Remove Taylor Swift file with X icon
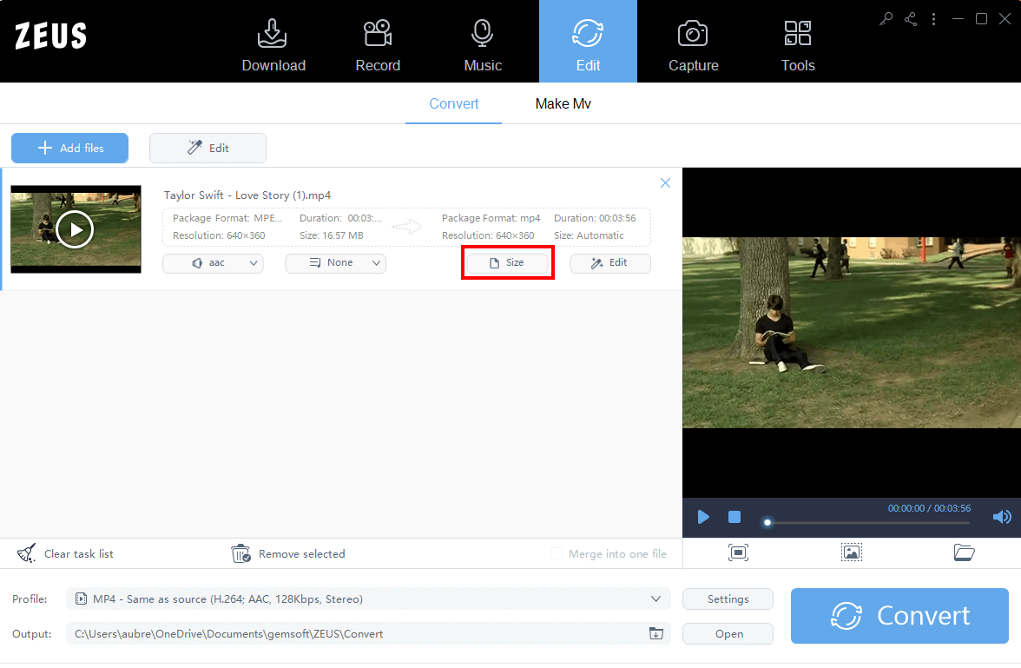The width and height of the screenshot is (1021, 668). (x=665, y=183)
